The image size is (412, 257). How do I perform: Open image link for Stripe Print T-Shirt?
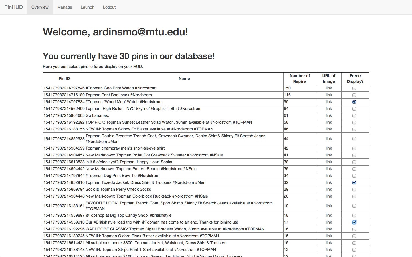(x=329, y=250)
